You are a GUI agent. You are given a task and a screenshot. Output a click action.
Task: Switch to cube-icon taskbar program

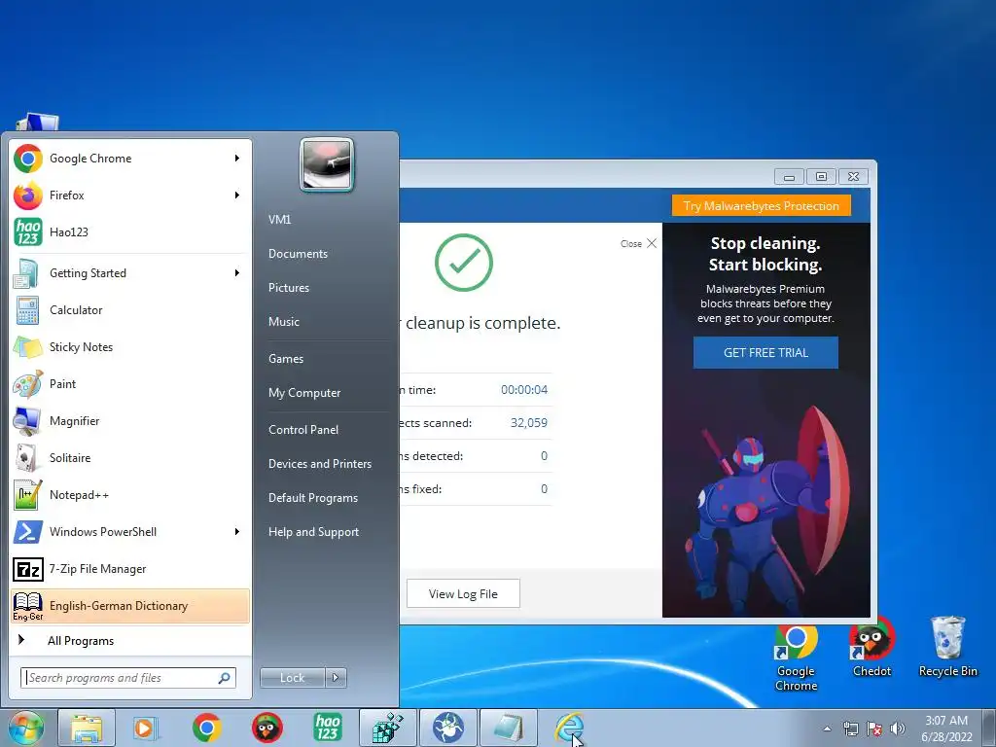387,728
